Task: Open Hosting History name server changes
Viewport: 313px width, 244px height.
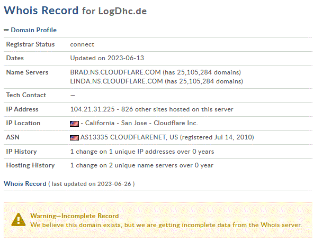Action: click(x=142, y=165)
